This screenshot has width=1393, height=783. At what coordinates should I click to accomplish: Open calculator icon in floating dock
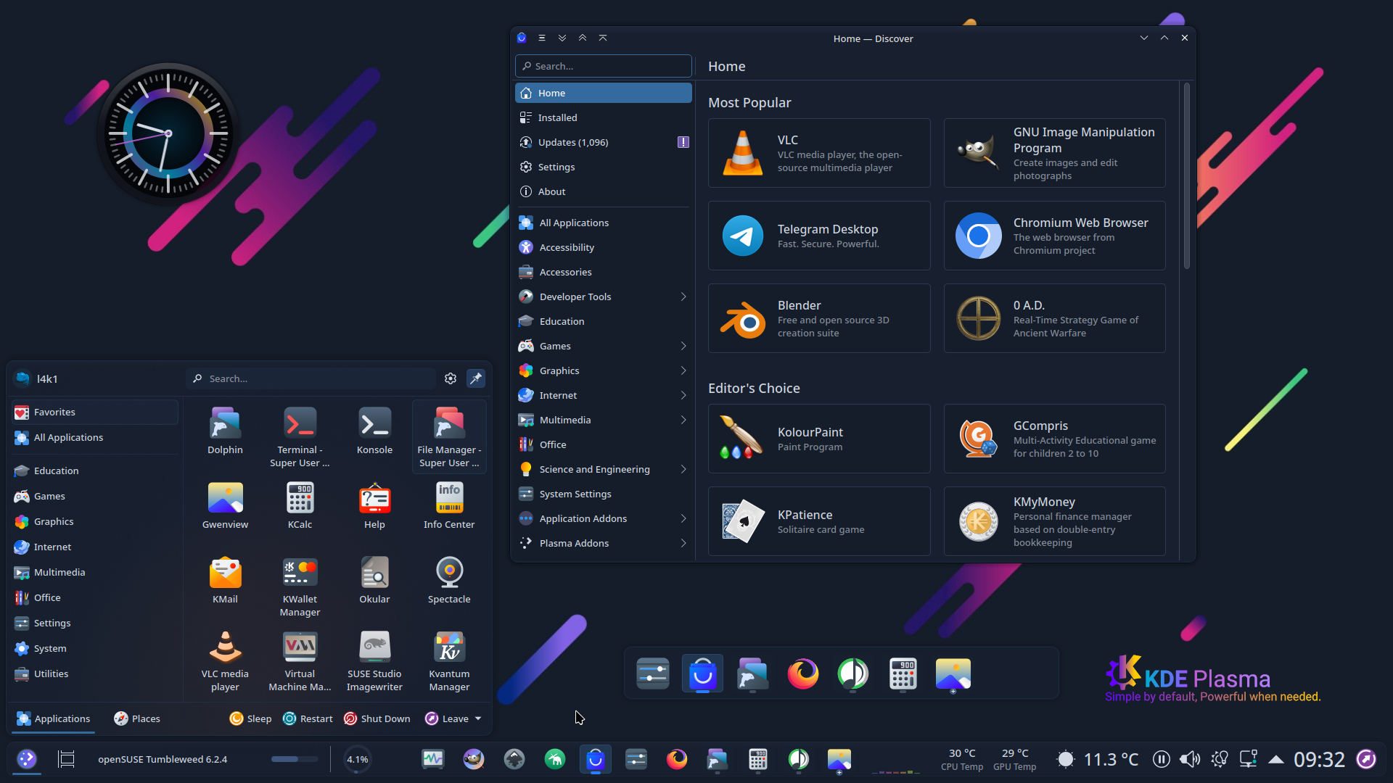point(903,674)
